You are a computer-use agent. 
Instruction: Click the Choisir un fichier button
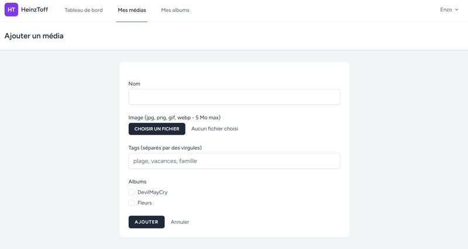(x=157, y=129)
